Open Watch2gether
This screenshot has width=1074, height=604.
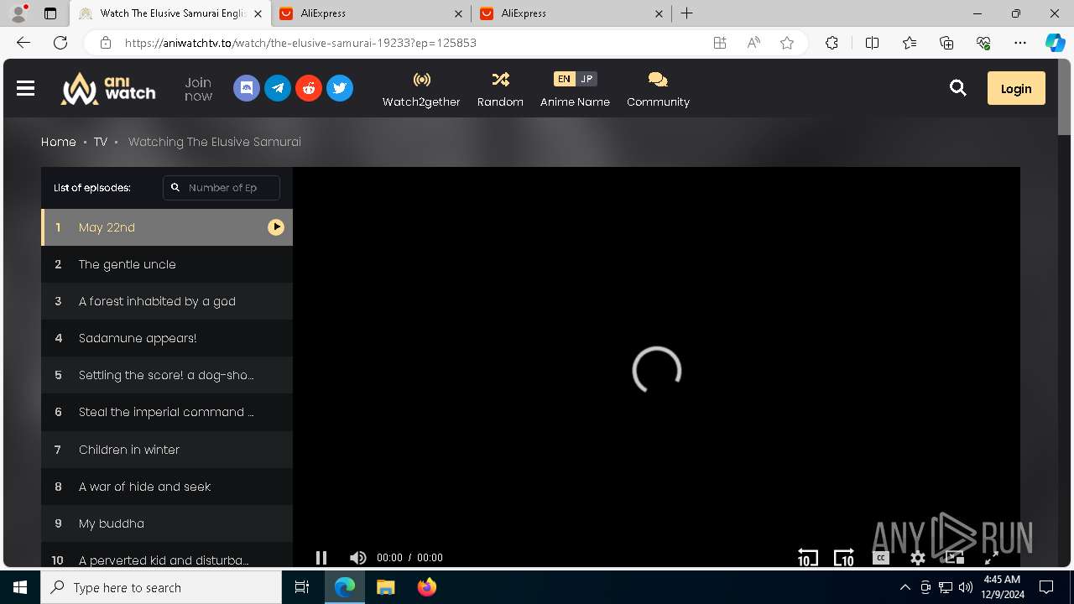421,89
